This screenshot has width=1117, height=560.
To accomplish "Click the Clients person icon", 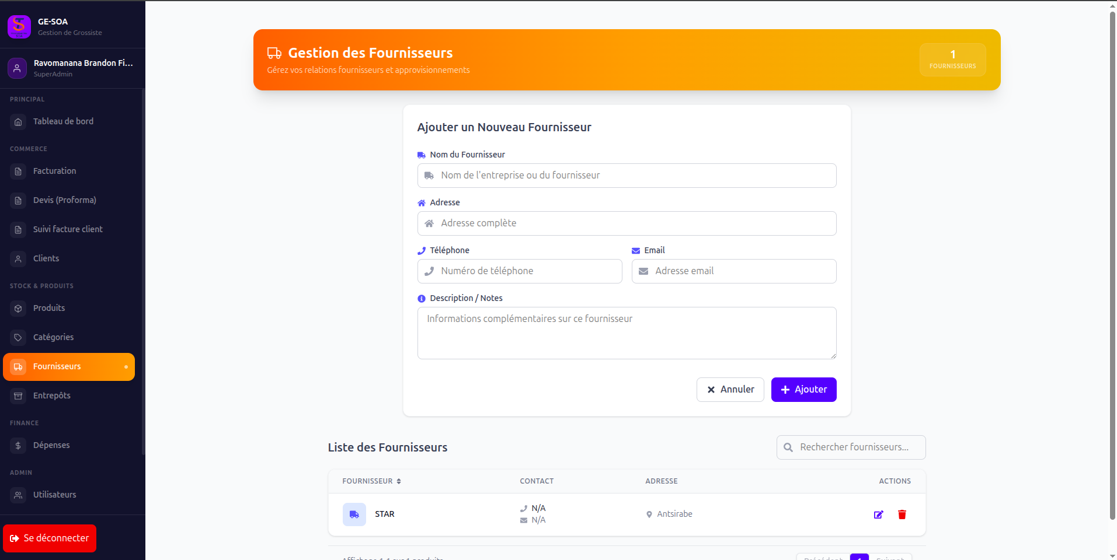I will click(18, 259).
